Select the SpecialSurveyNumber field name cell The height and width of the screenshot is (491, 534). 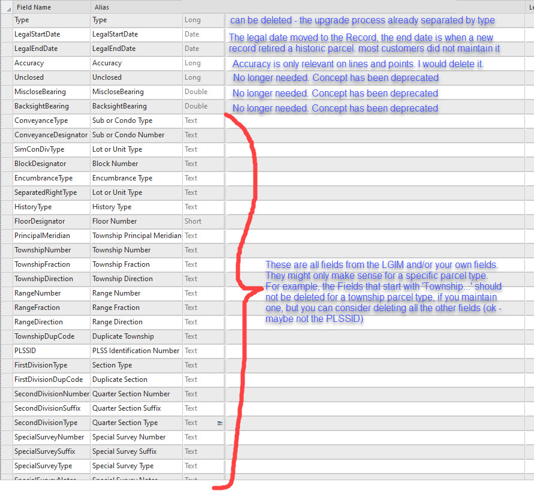coord(51,437)
